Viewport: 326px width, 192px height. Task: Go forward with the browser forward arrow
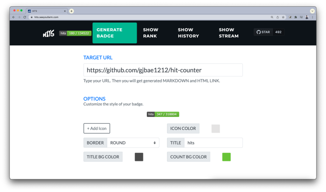[x=19, y=17]
